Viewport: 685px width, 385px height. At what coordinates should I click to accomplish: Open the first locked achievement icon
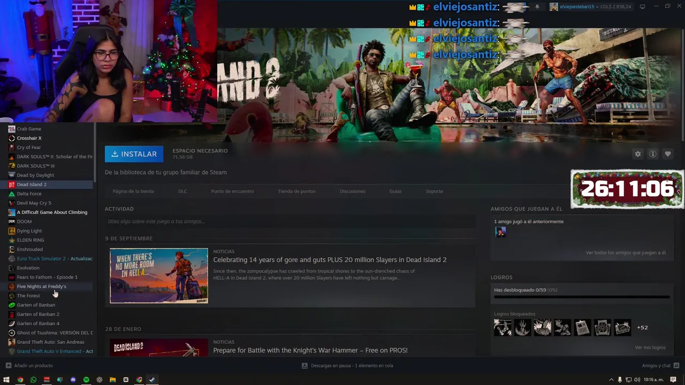(503, 327)
